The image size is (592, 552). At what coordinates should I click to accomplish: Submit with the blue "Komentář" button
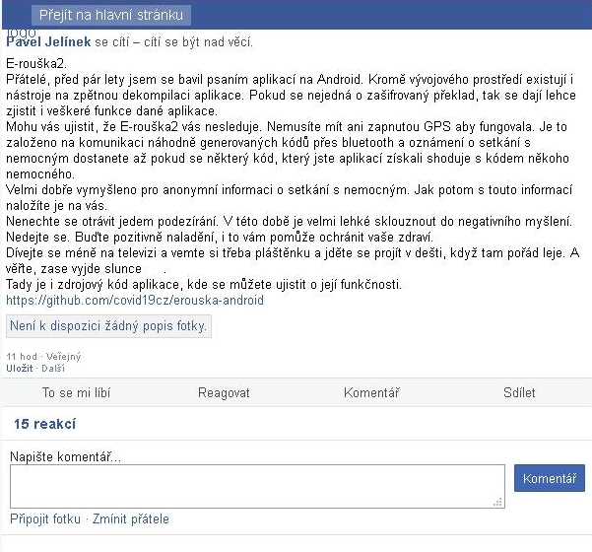(x=550, y=478)
